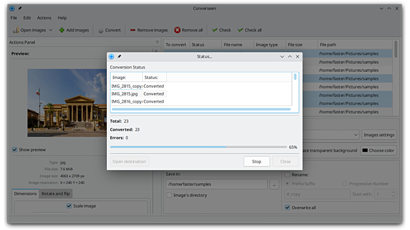Enable the Image's directory checkbox

click(170, 195)
